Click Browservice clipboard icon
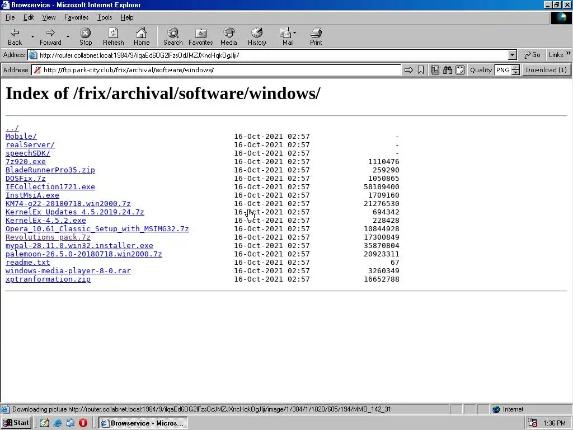This screenshot has height=430, width=573. (460, 70)
